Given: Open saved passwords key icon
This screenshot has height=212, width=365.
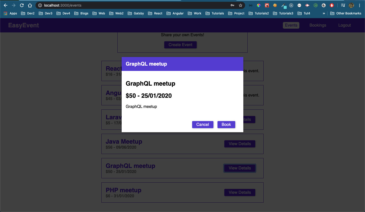Looking at the screenshot, I should 232,5.
